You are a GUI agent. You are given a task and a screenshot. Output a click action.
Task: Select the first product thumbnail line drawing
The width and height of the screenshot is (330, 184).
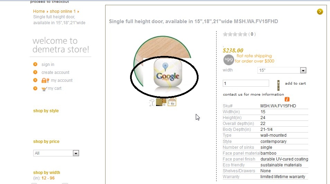(x=152, y=102)
